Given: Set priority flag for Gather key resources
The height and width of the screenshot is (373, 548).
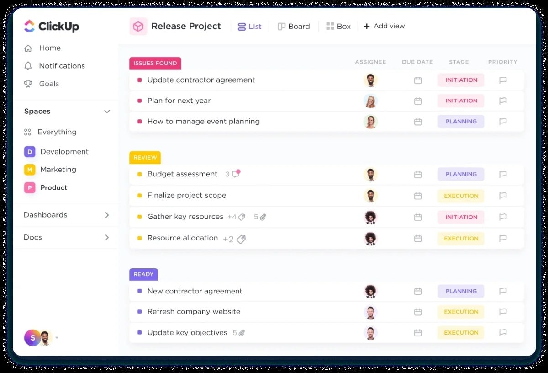Looking at the screenshot, I should (x=503, y=217).
